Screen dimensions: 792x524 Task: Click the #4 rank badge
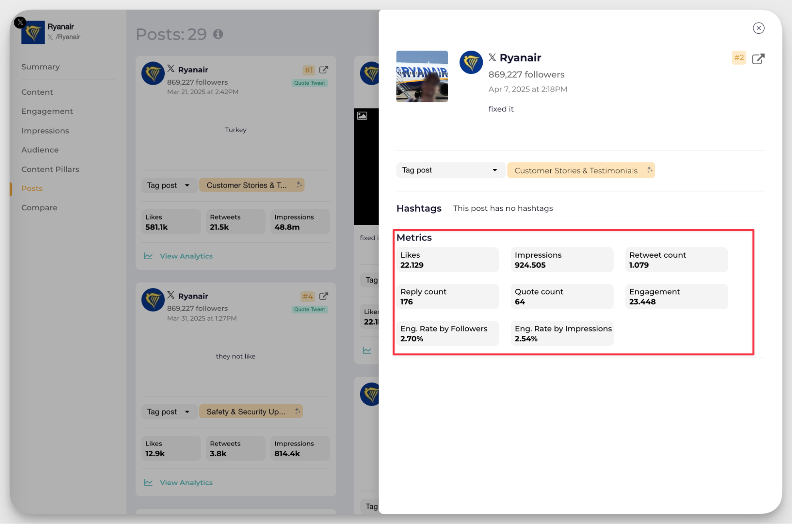(307, 296)
